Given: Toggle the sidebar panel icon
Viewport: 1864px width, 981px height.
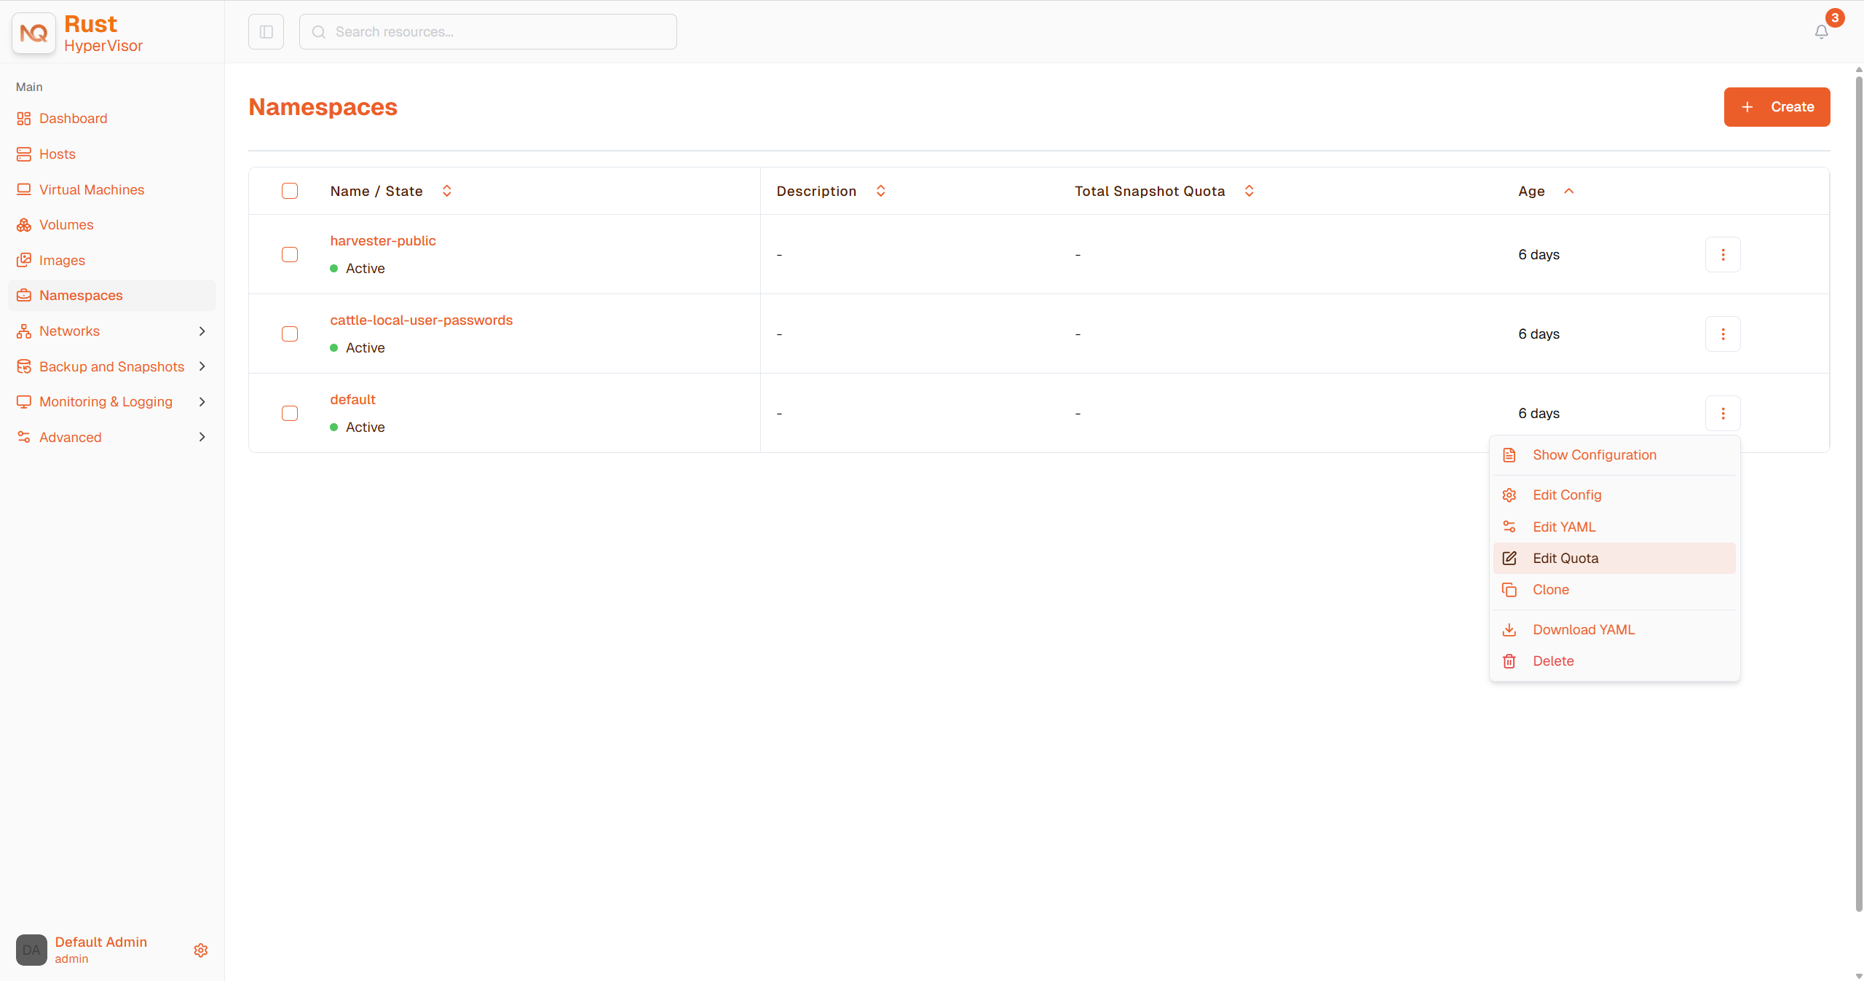Looking at the screenshot, I should 266,32.
